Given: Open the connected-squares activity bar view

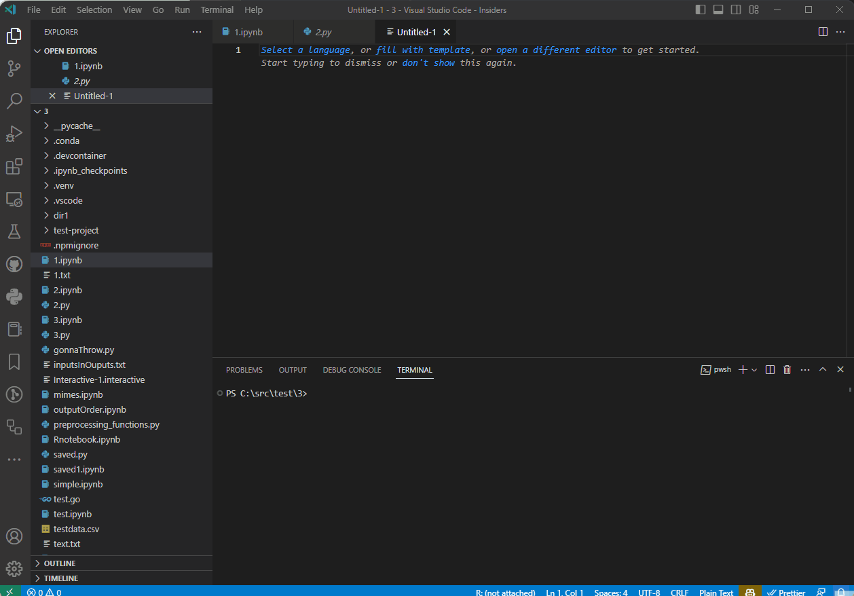Looking at the screenshot, I should (x=14, y=427).
